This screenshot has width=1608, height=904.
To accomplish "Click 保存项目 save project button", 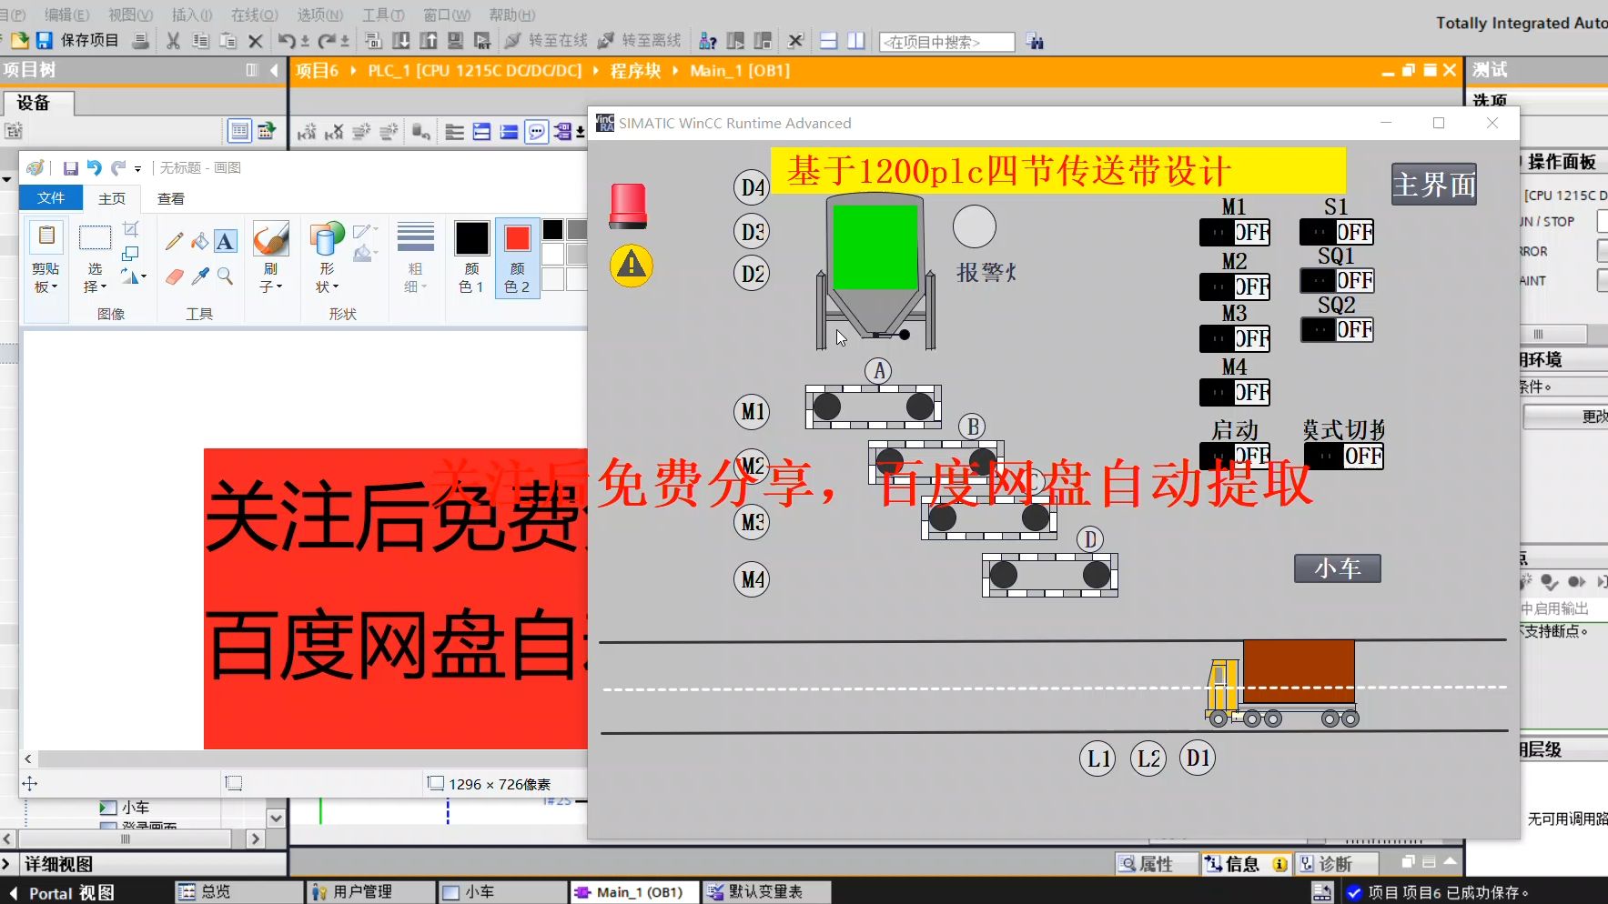I will (77, 41).
